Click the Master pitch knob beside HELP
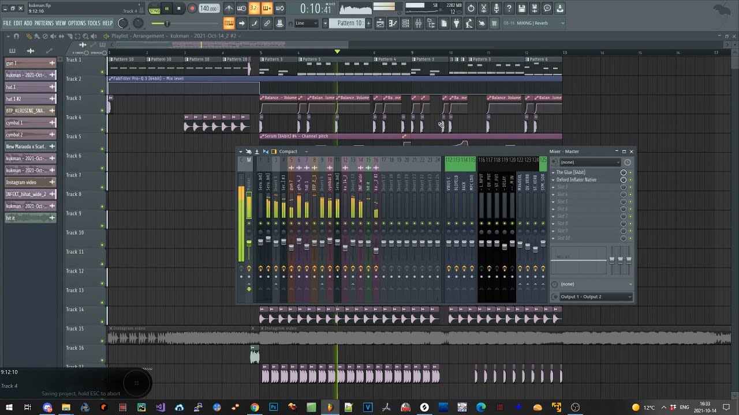The image size is (739, 415). point(123,23)
